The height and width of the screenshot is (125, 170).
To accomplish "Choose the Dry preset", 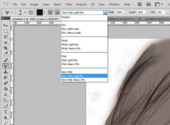I will click(84, 25).
